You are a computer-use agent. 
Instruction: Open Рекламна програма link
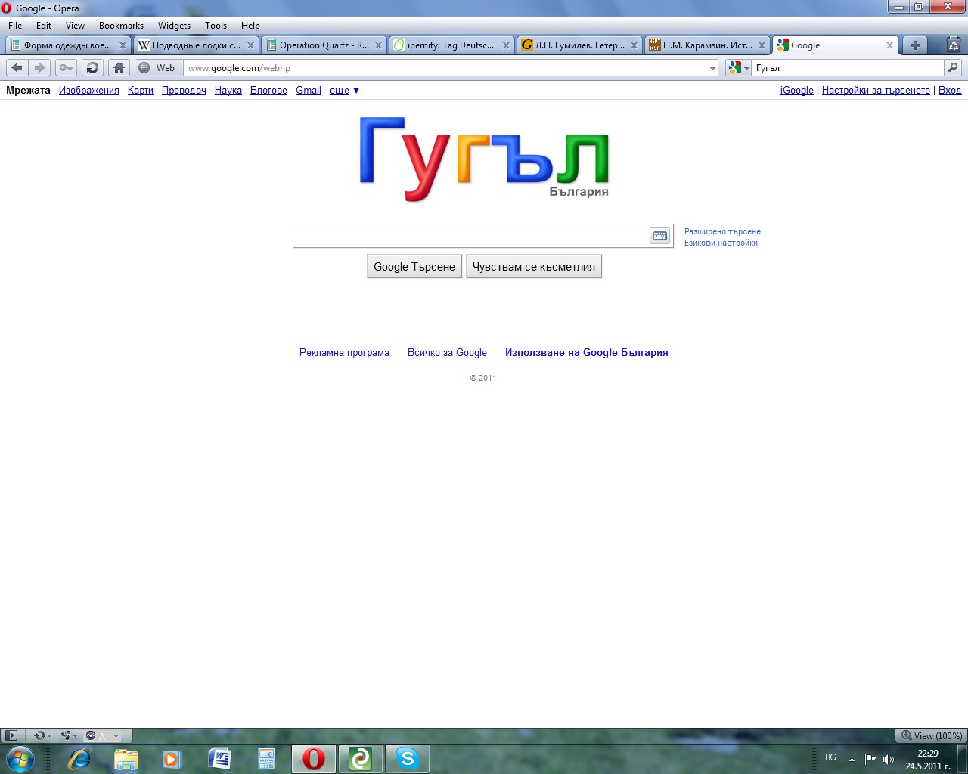(344, 353)
